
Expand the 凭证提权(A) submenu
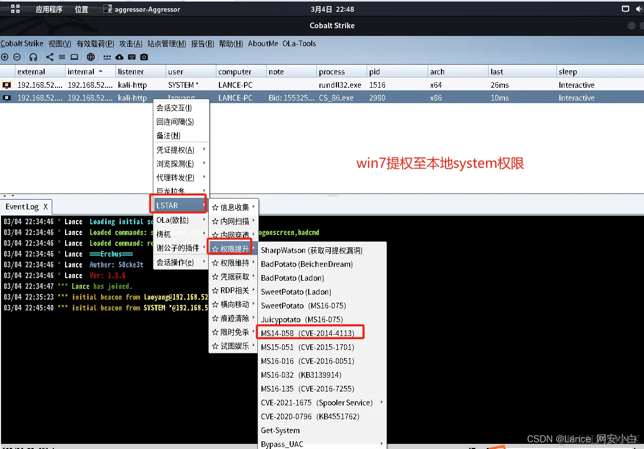182,150
